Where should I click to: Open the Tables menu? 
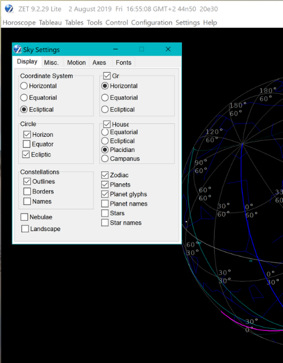tap(74, 22)
